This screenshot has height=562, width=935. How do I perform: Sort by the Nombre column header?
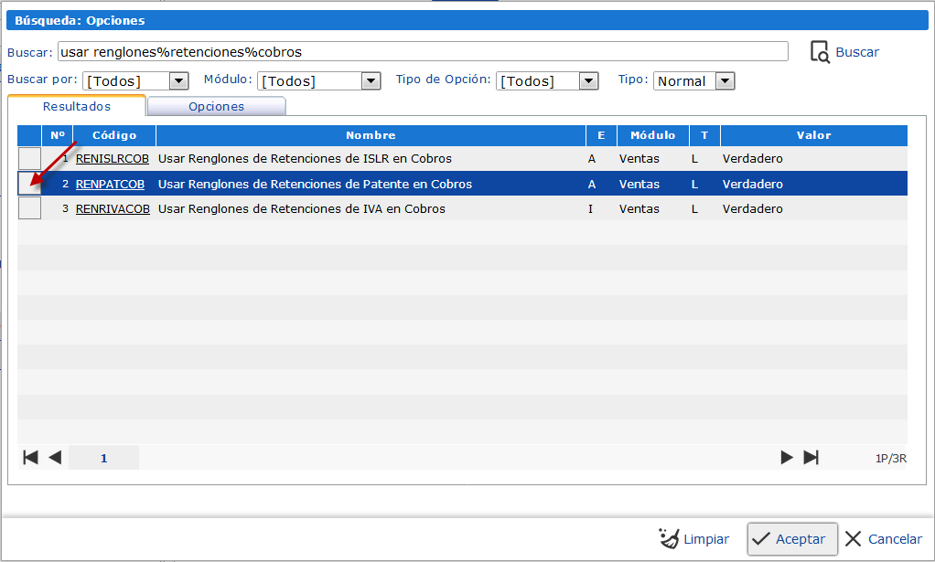coord(371,135)
